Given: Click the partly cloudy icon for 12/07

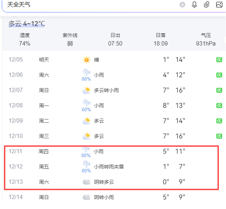Looking at the screenshot, I should tap(87, 90).
